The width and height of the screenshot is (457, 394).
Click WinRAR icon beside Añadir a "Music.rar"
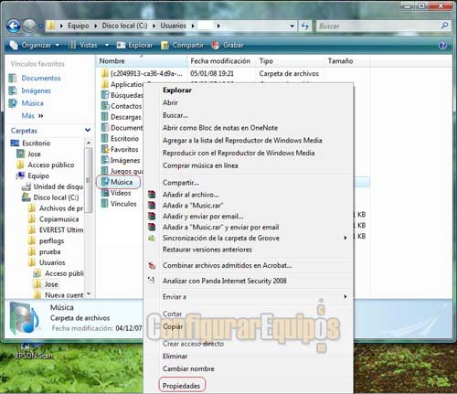[x=152, y=206]
